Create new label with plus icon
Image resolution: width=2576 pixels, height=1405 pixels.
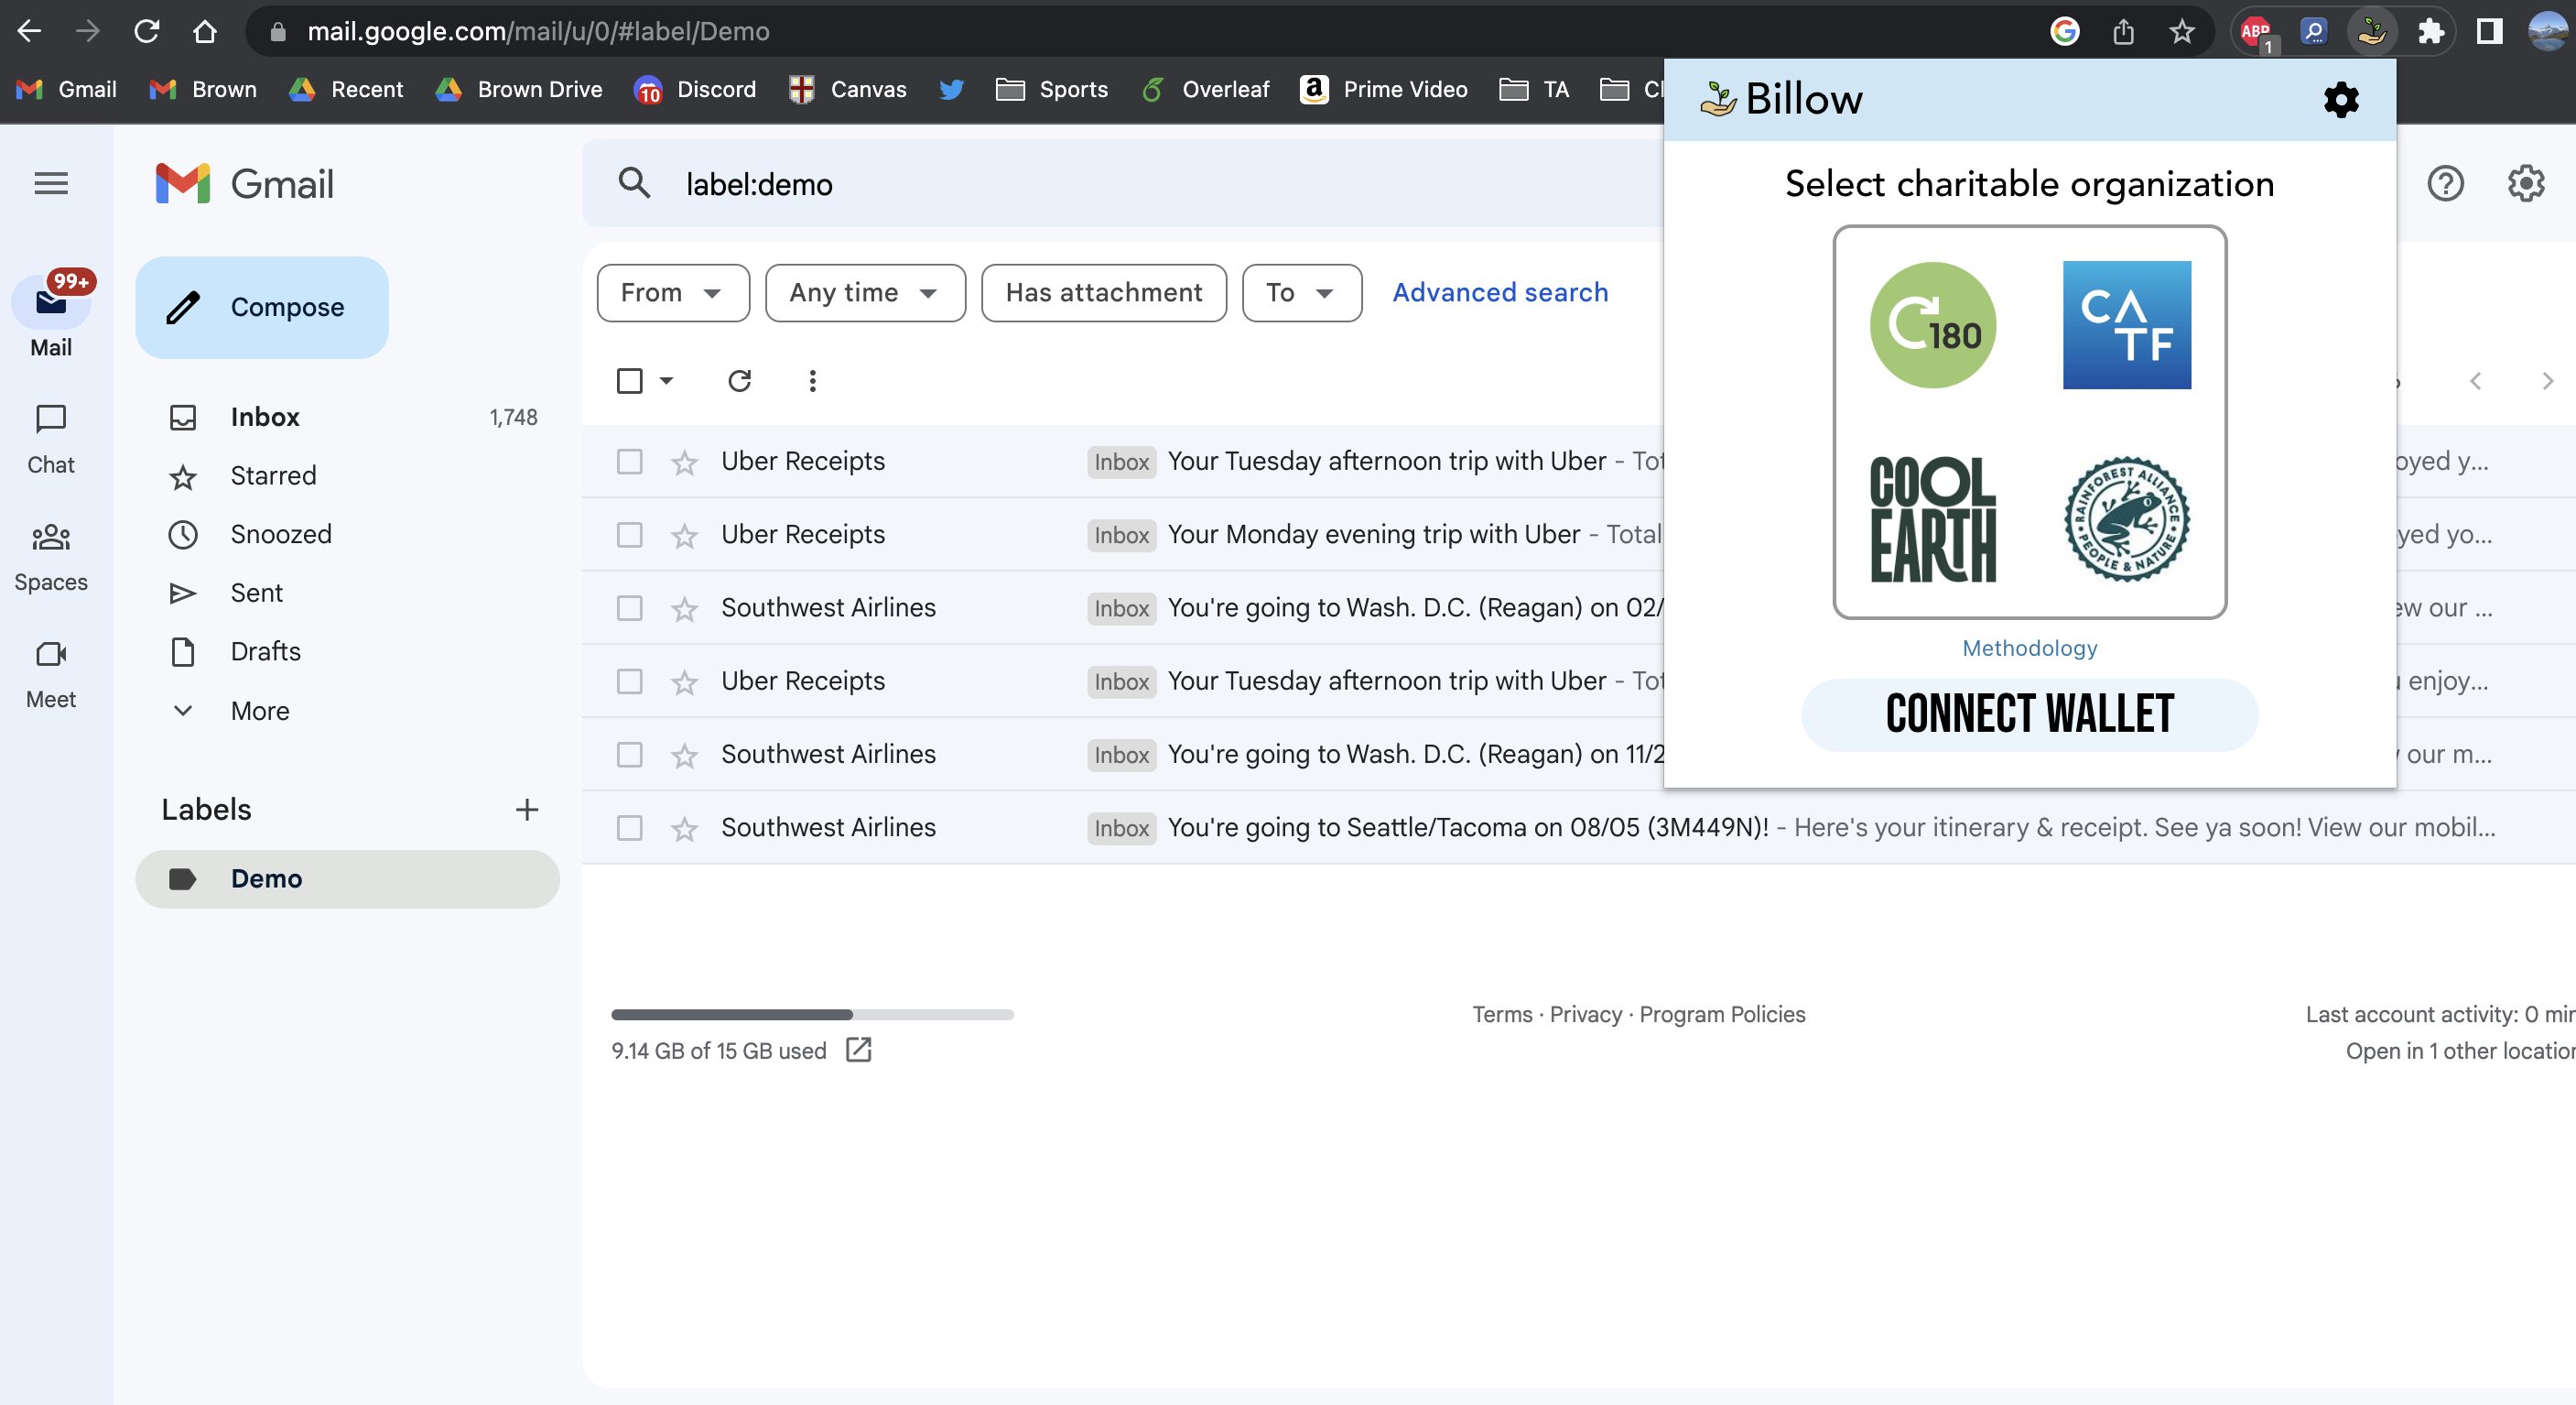click(x=526, y=810)
